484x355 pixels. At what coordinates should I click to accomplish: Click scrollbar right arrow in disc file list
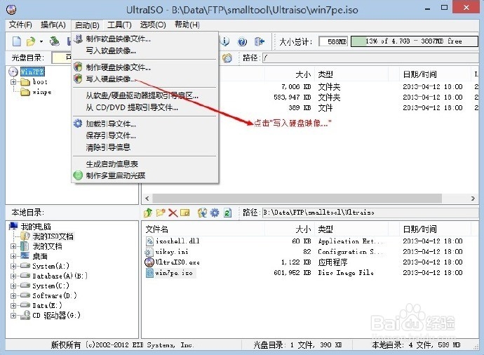[473, 198]
